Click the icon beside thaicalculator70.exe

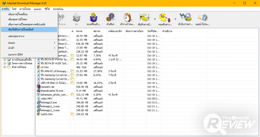tap(39, 90)
